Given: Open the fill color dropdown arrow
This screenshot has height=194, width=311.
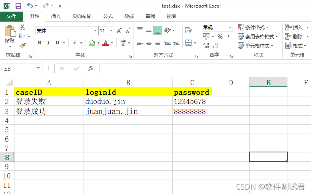Looking at the screenshot, I should coord(98,43).
